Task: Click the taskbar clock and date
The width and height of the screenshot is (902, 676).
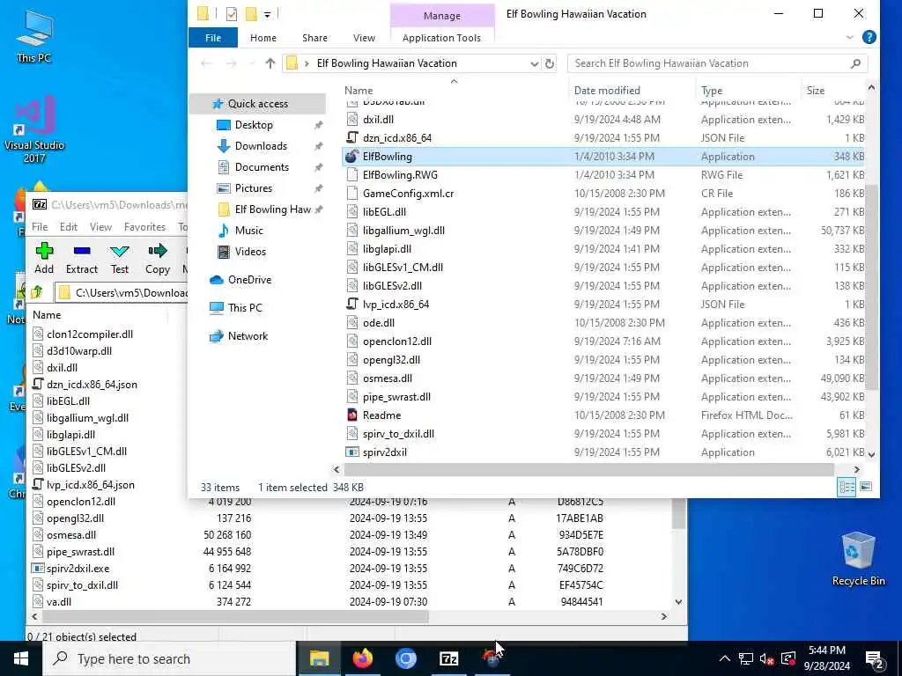Action: pos(826,658)
